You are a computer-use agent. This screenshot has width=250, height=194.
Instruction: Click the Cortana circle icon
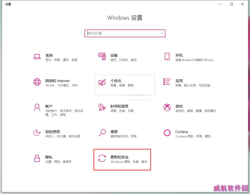pos(167,133)
